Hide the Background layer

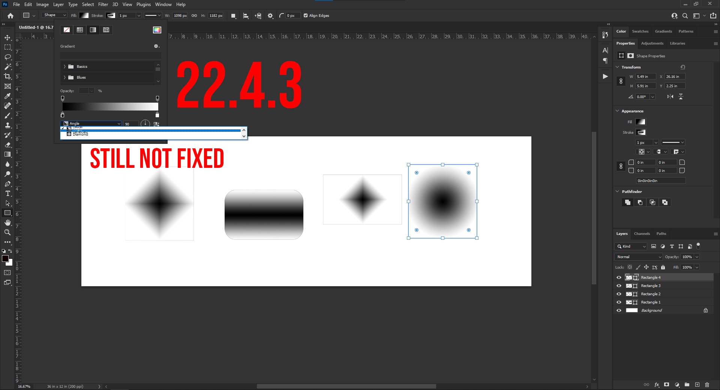pyautogui.click(x=619, y=311)
